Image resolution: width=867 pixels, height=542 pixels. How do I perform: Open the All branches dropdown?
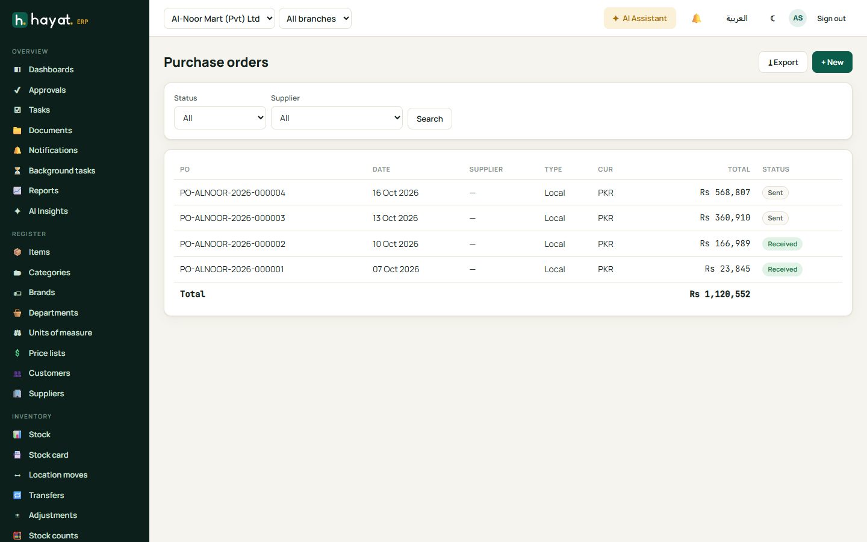tap(315, 19)
